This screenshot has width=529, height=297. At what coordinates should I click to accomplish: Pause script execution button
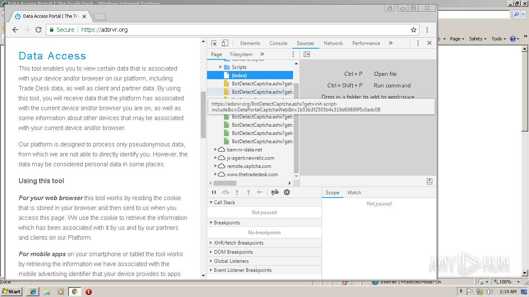coord(214,192)
